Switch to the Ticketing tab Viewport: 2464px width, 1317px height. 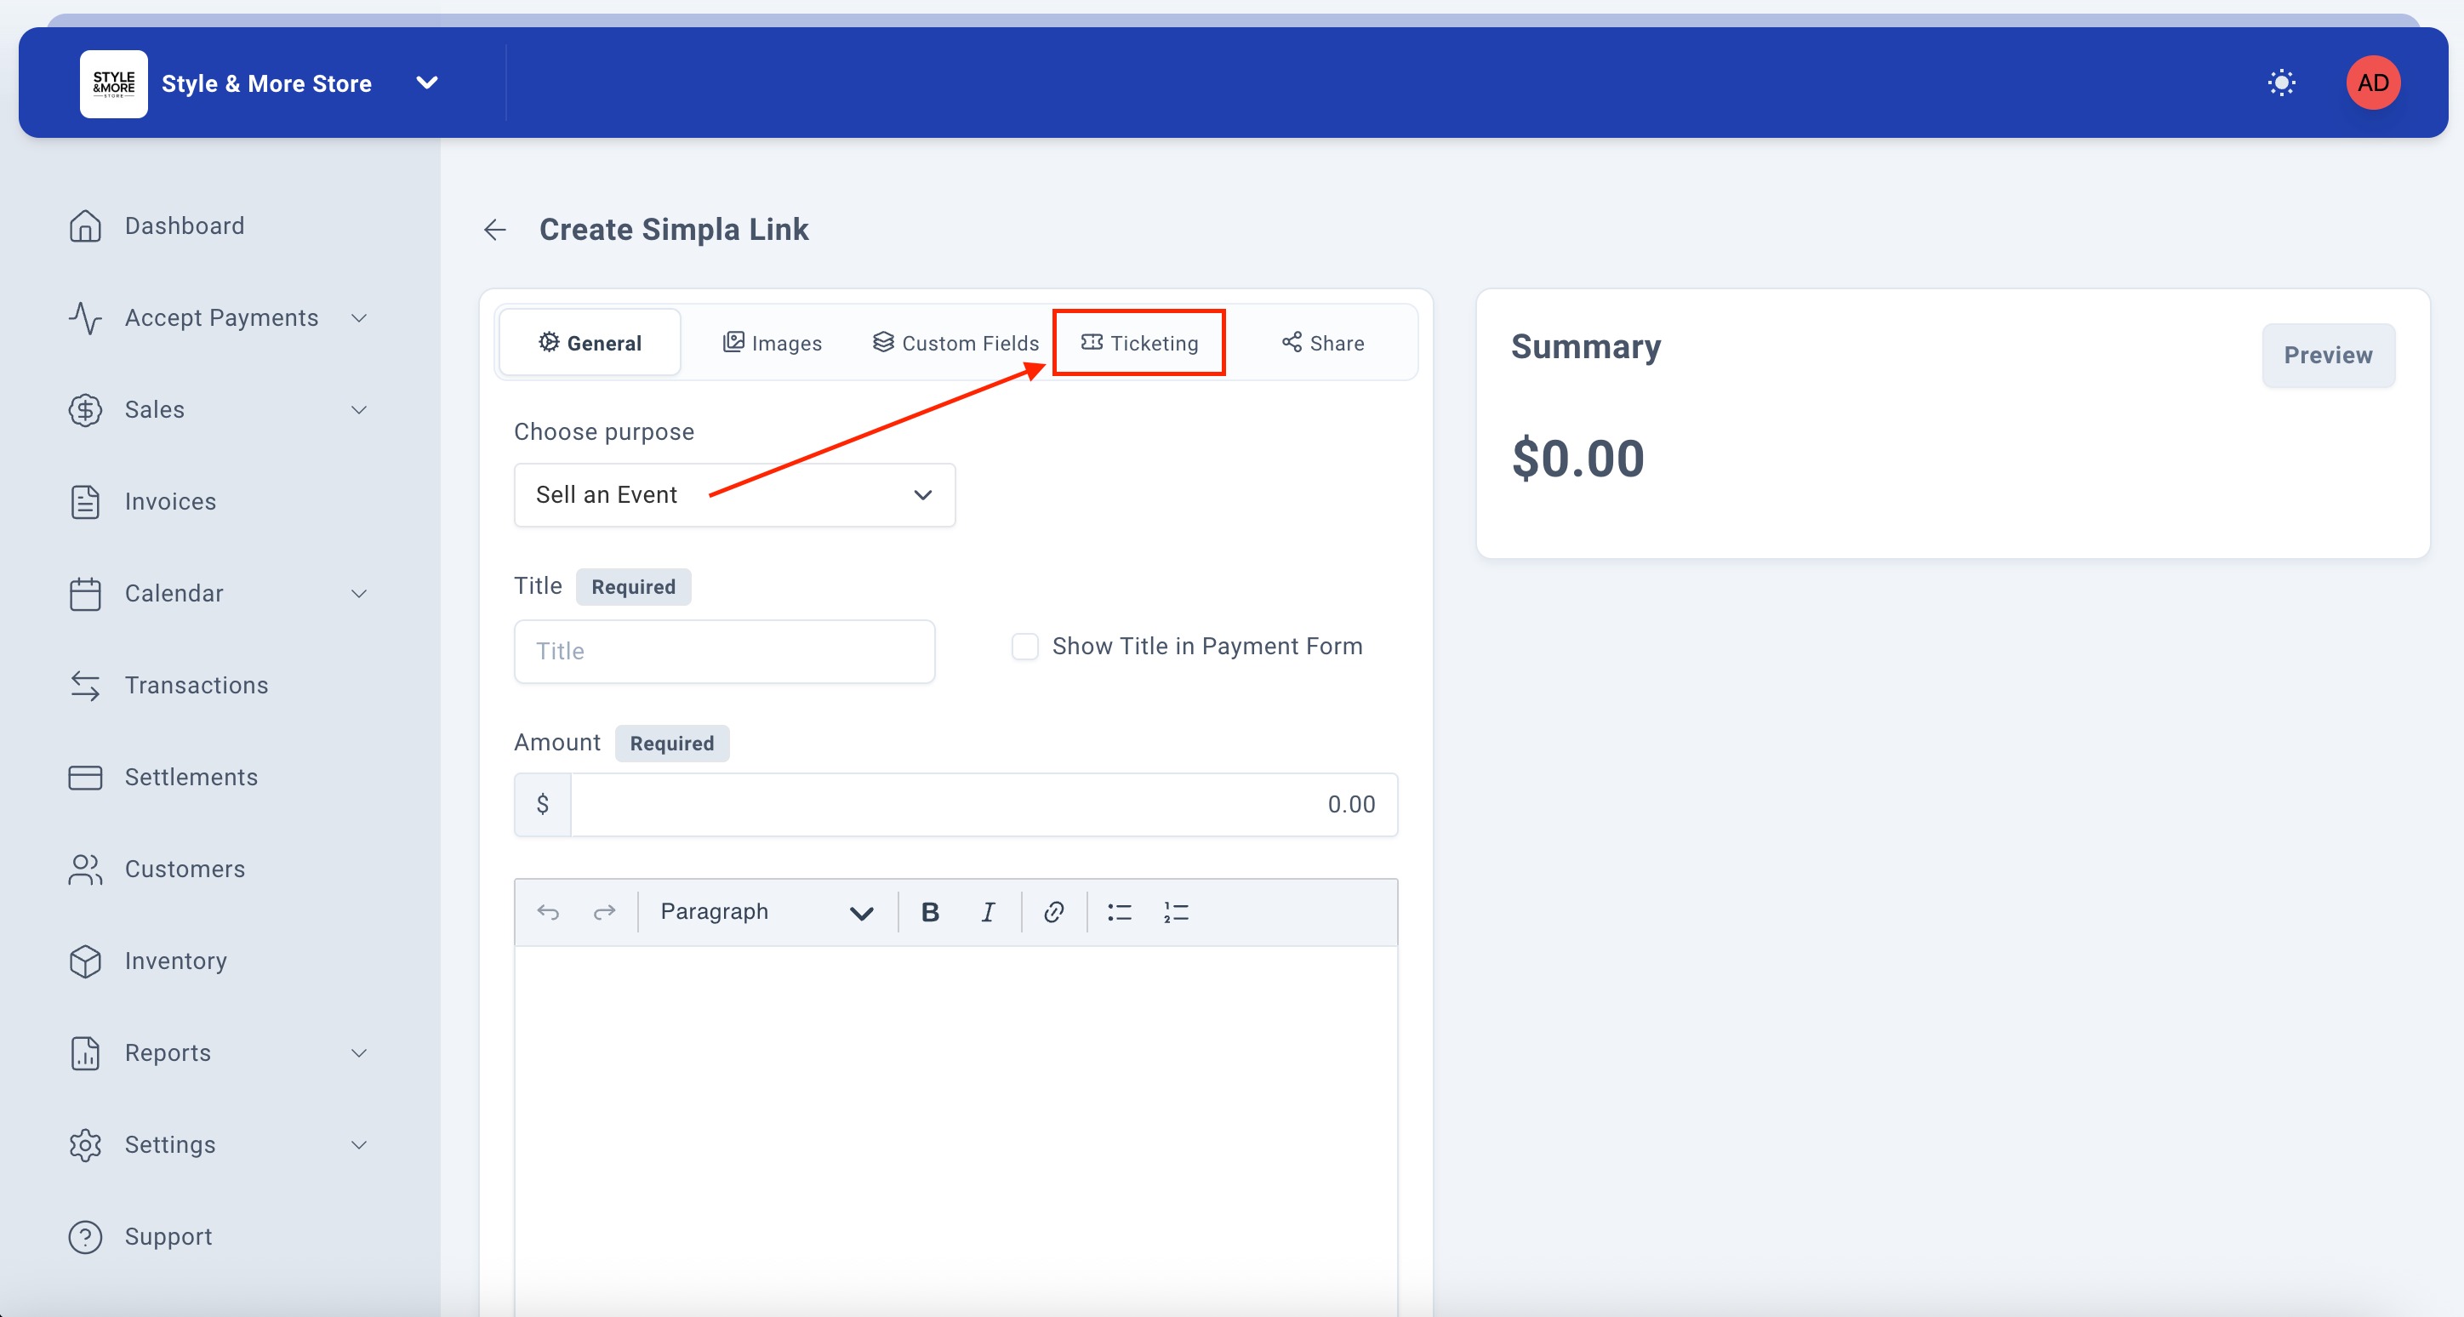pos(1139,342)
